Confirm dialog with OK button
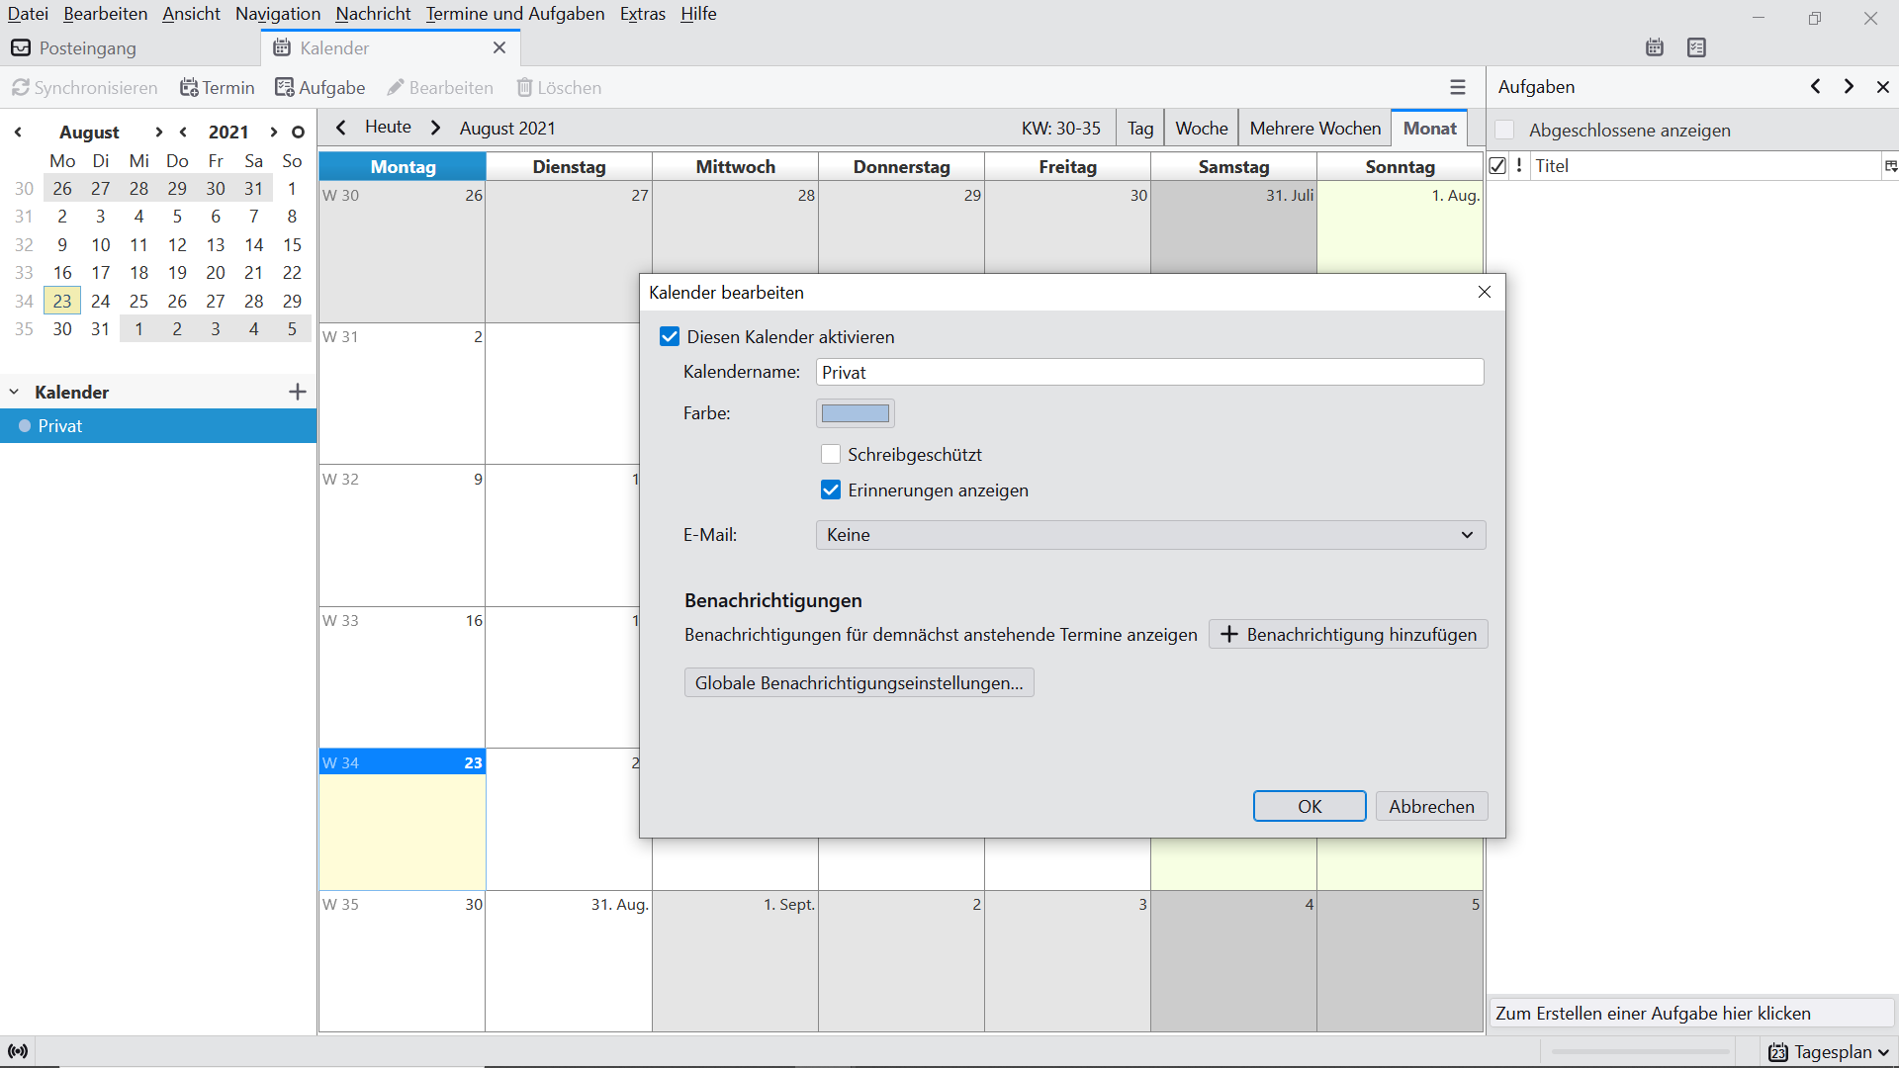This screenshot has width=1899, height=1068. (1310, 806)
